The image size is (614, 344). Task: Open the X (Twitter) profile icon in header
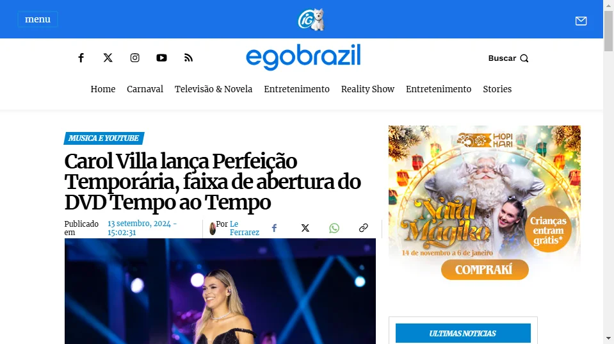108,58
